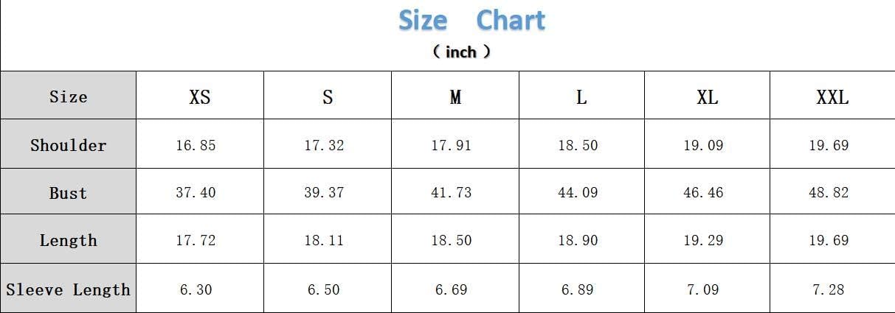This screenshot has width=895, height=313.
Task: Click XL shoulder value 19.09
Action: coord(703,145)
